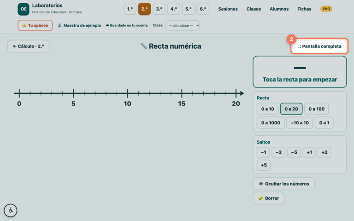This screenshot has height=221, width=354.
Task: Click the Toca la recta para empezar panel
Action: [300, 72]
